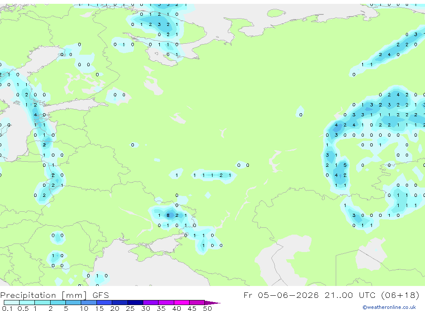Select the 35–40 mm legend color box
The image size is (425, 311).
166,303
